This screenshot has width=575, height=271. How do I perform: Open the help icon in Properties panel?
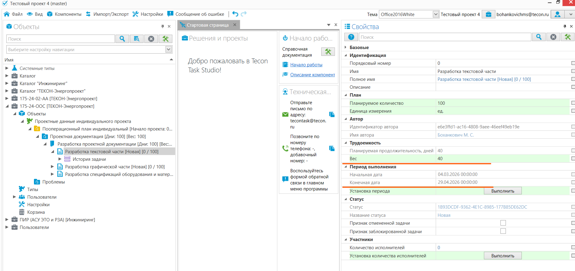pos(351,37)
